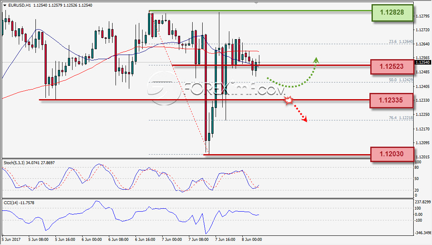432x245 pixels.
Task: Click price axis value 1.12095
Action: tap(423, 142)
